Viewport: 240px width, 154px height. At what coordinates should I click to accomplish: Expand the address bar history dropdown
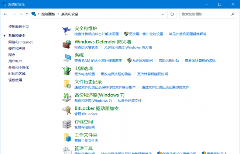point(162,14)
